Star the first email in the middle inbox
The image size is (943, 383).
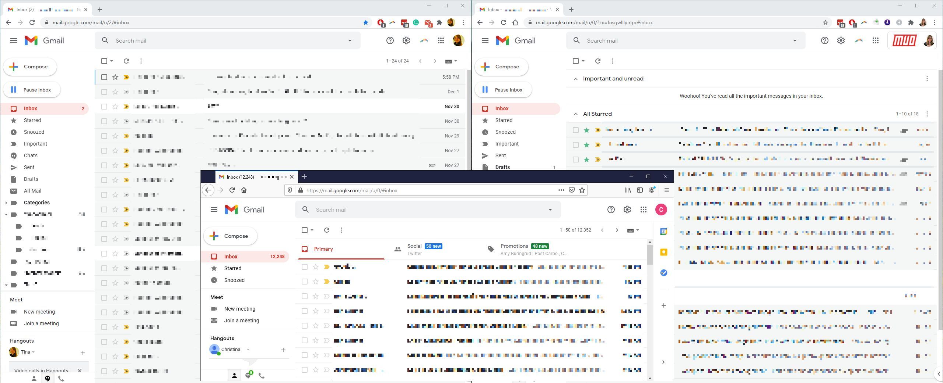tap(315, 267)
